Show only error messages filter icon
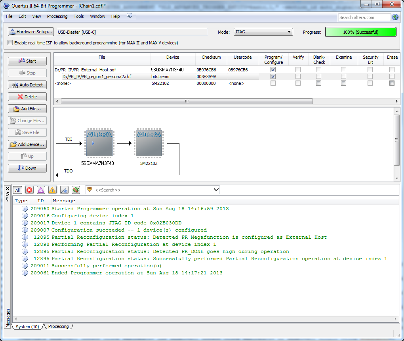This screenshot has width=404, height=341. pyautogui.click(x=29, y=190)
